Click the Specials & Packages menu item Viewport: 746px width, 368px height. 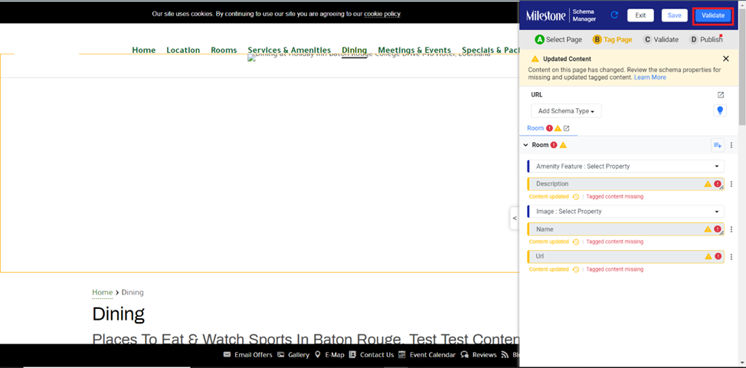click(490, 50)
